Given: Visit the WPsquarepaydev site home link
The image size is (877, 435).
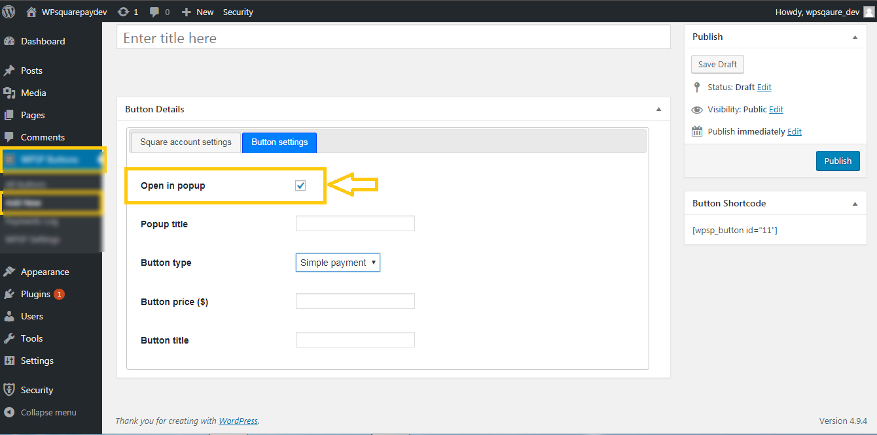Looking at the screenshot, I should [x=67, y=12].
